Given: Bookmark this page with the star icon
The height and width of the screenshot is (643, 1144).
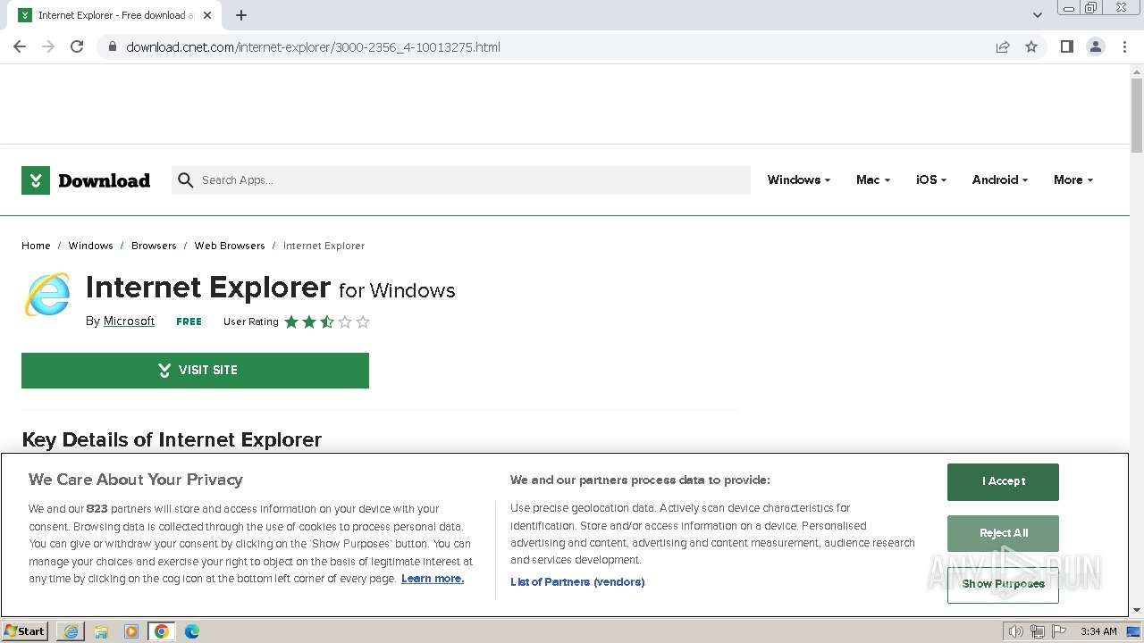Looking at the screenshot, I should click(x=1031, y=46).
